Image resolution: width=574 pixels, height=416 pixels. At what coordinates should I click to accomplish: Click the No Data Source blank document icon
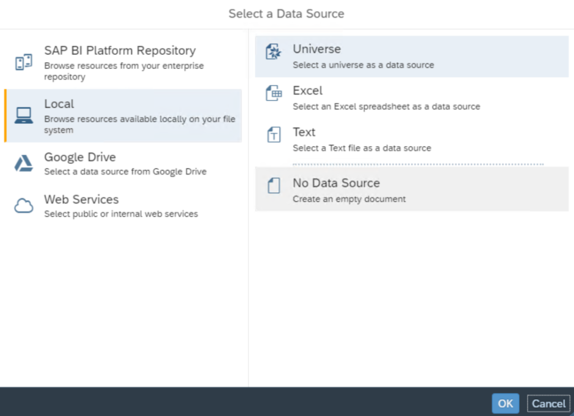(x=274, y=186)
